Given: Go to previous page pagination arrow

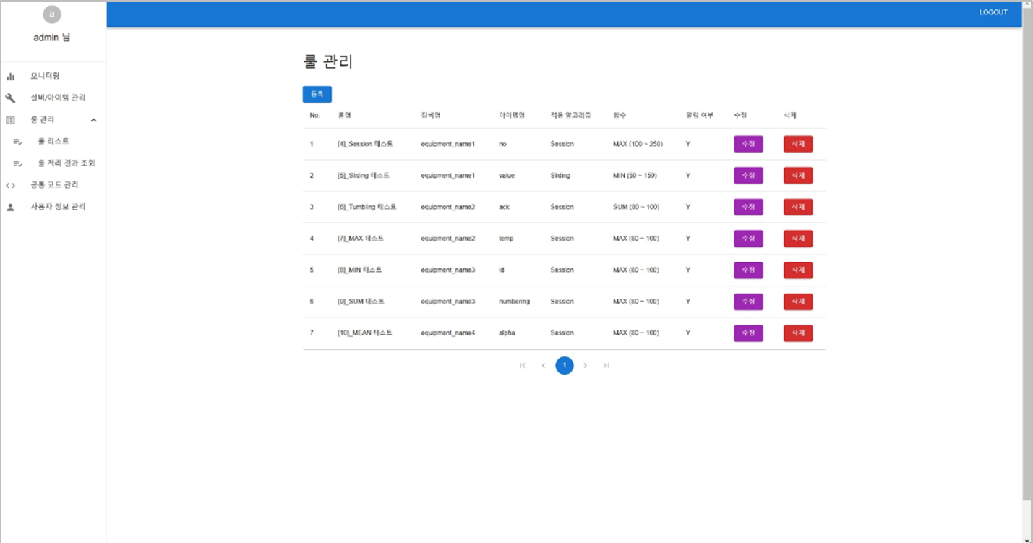Looking at the screenshot, I should (544, 366).
